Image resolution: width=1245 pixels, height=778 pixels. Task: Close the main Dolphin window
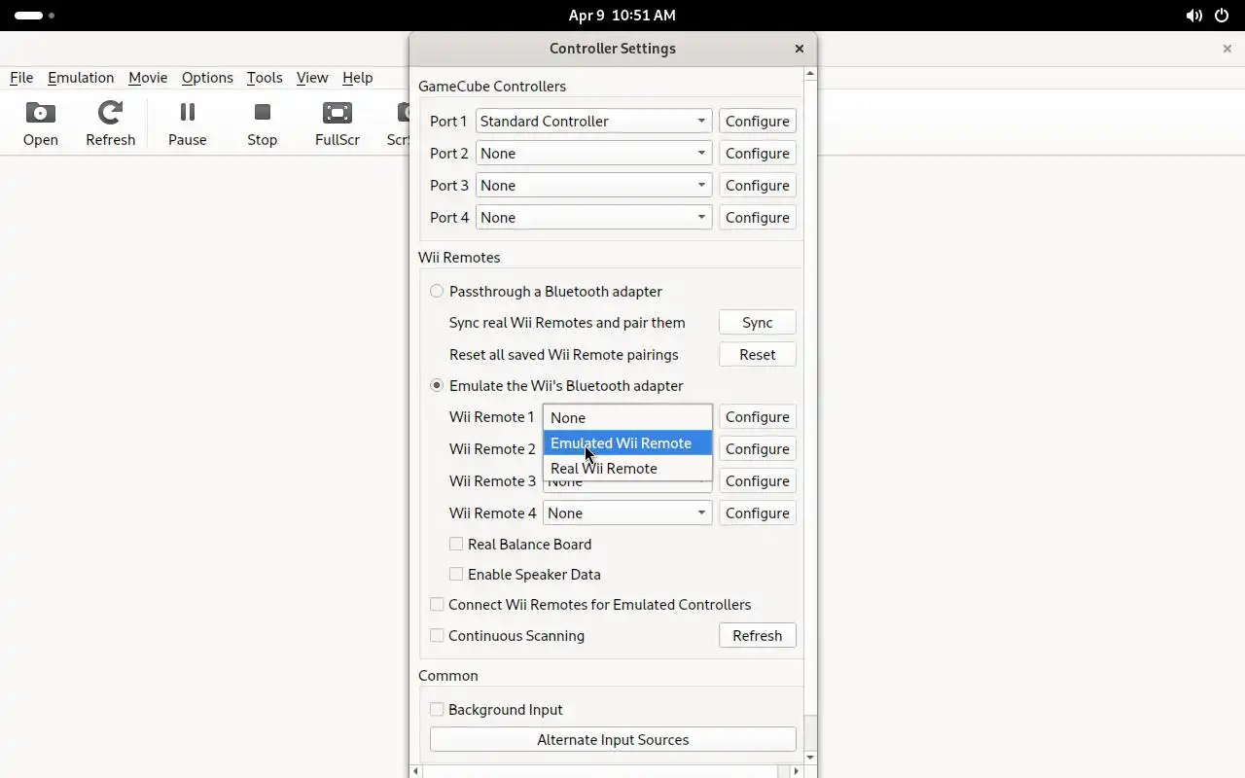(1227, 49)
